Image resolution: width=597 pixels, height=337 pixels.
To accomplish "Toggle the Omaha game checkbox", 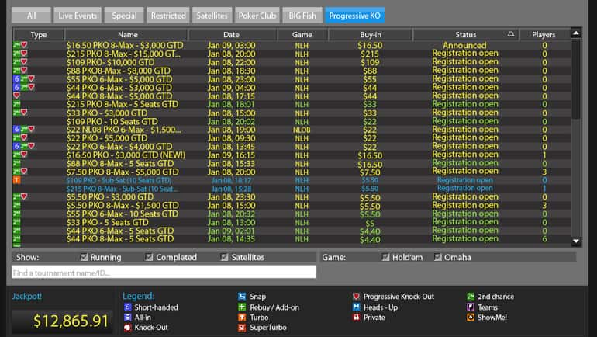I will (x=437, y=258).
